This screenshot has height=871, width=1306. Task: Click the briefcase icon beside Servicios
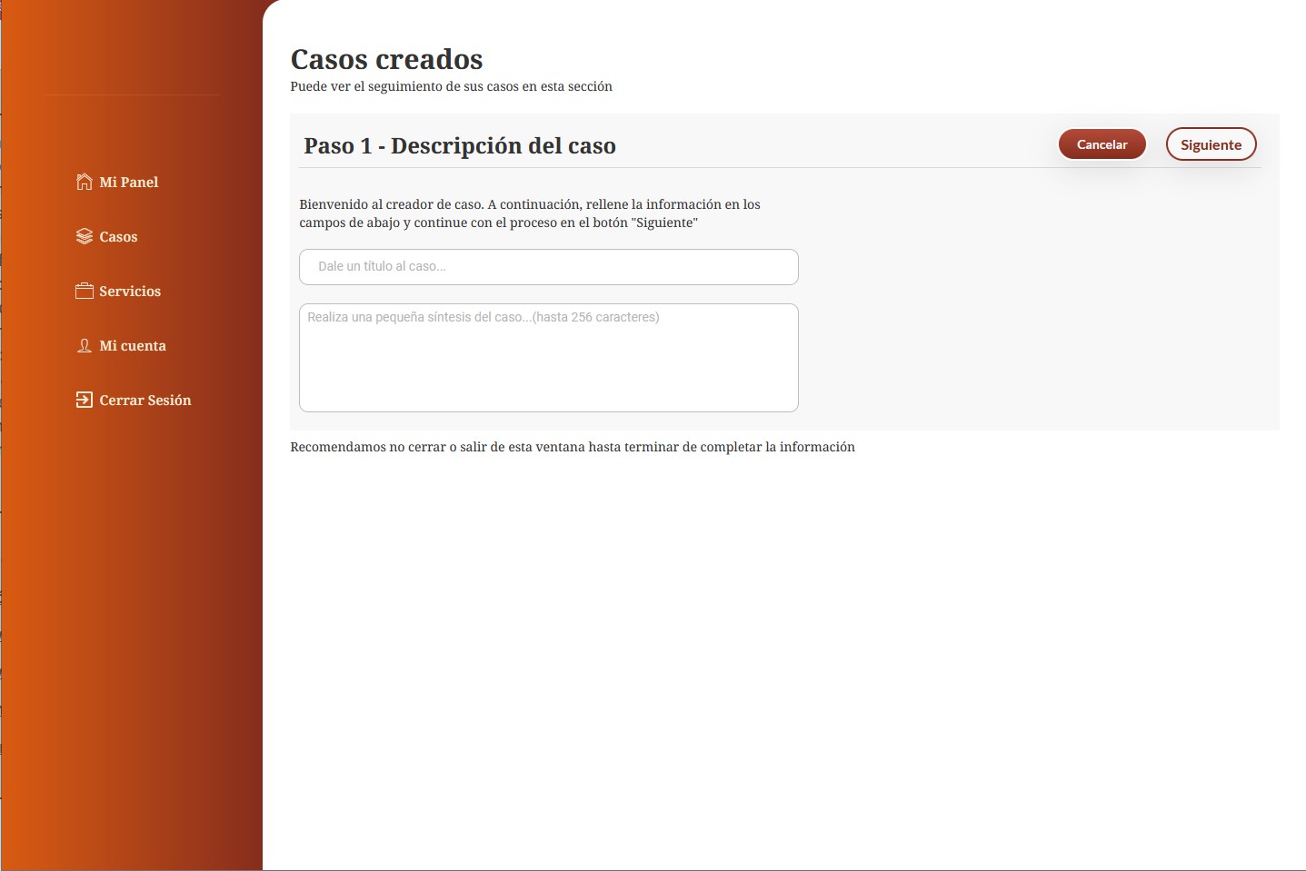click(x=85, y=291)
